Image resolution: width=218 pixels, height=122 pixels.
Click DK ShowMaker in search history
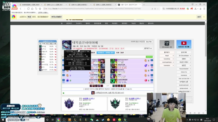coord(184,56)
